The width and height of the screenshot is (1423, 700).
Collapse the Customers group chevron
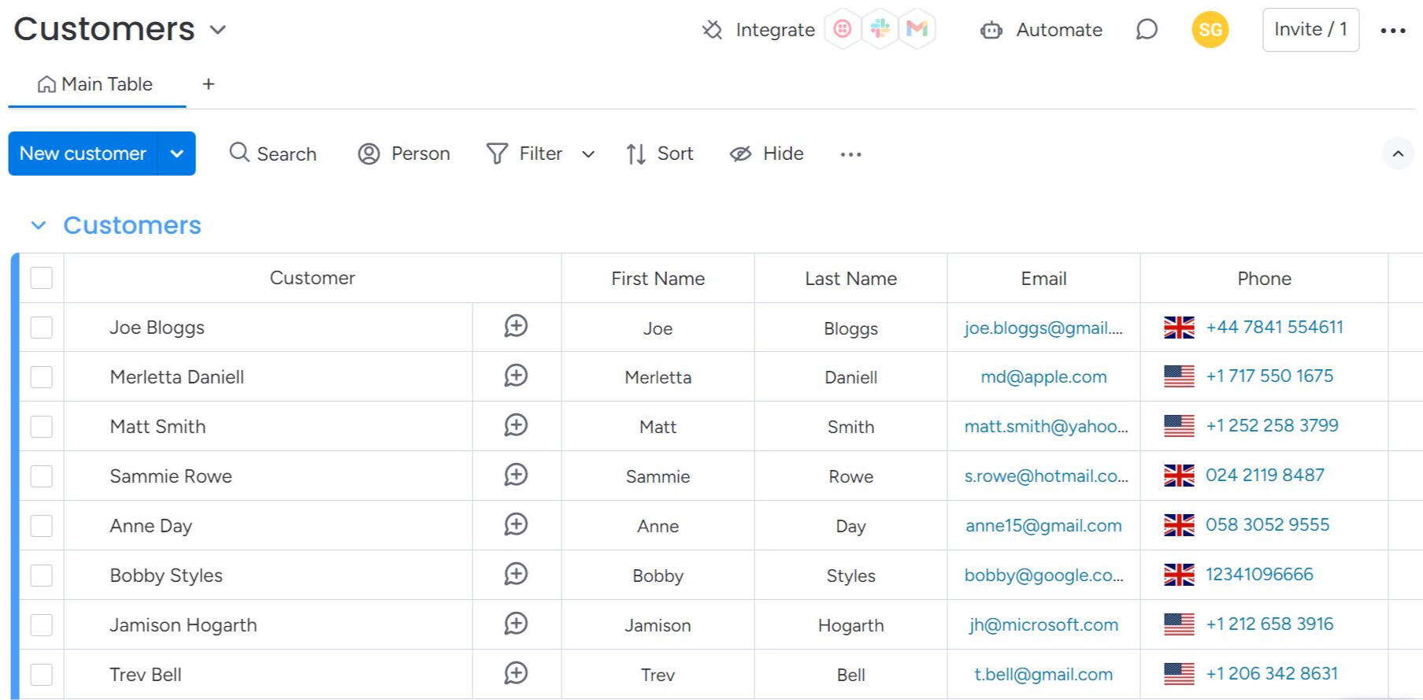[38, 226]
